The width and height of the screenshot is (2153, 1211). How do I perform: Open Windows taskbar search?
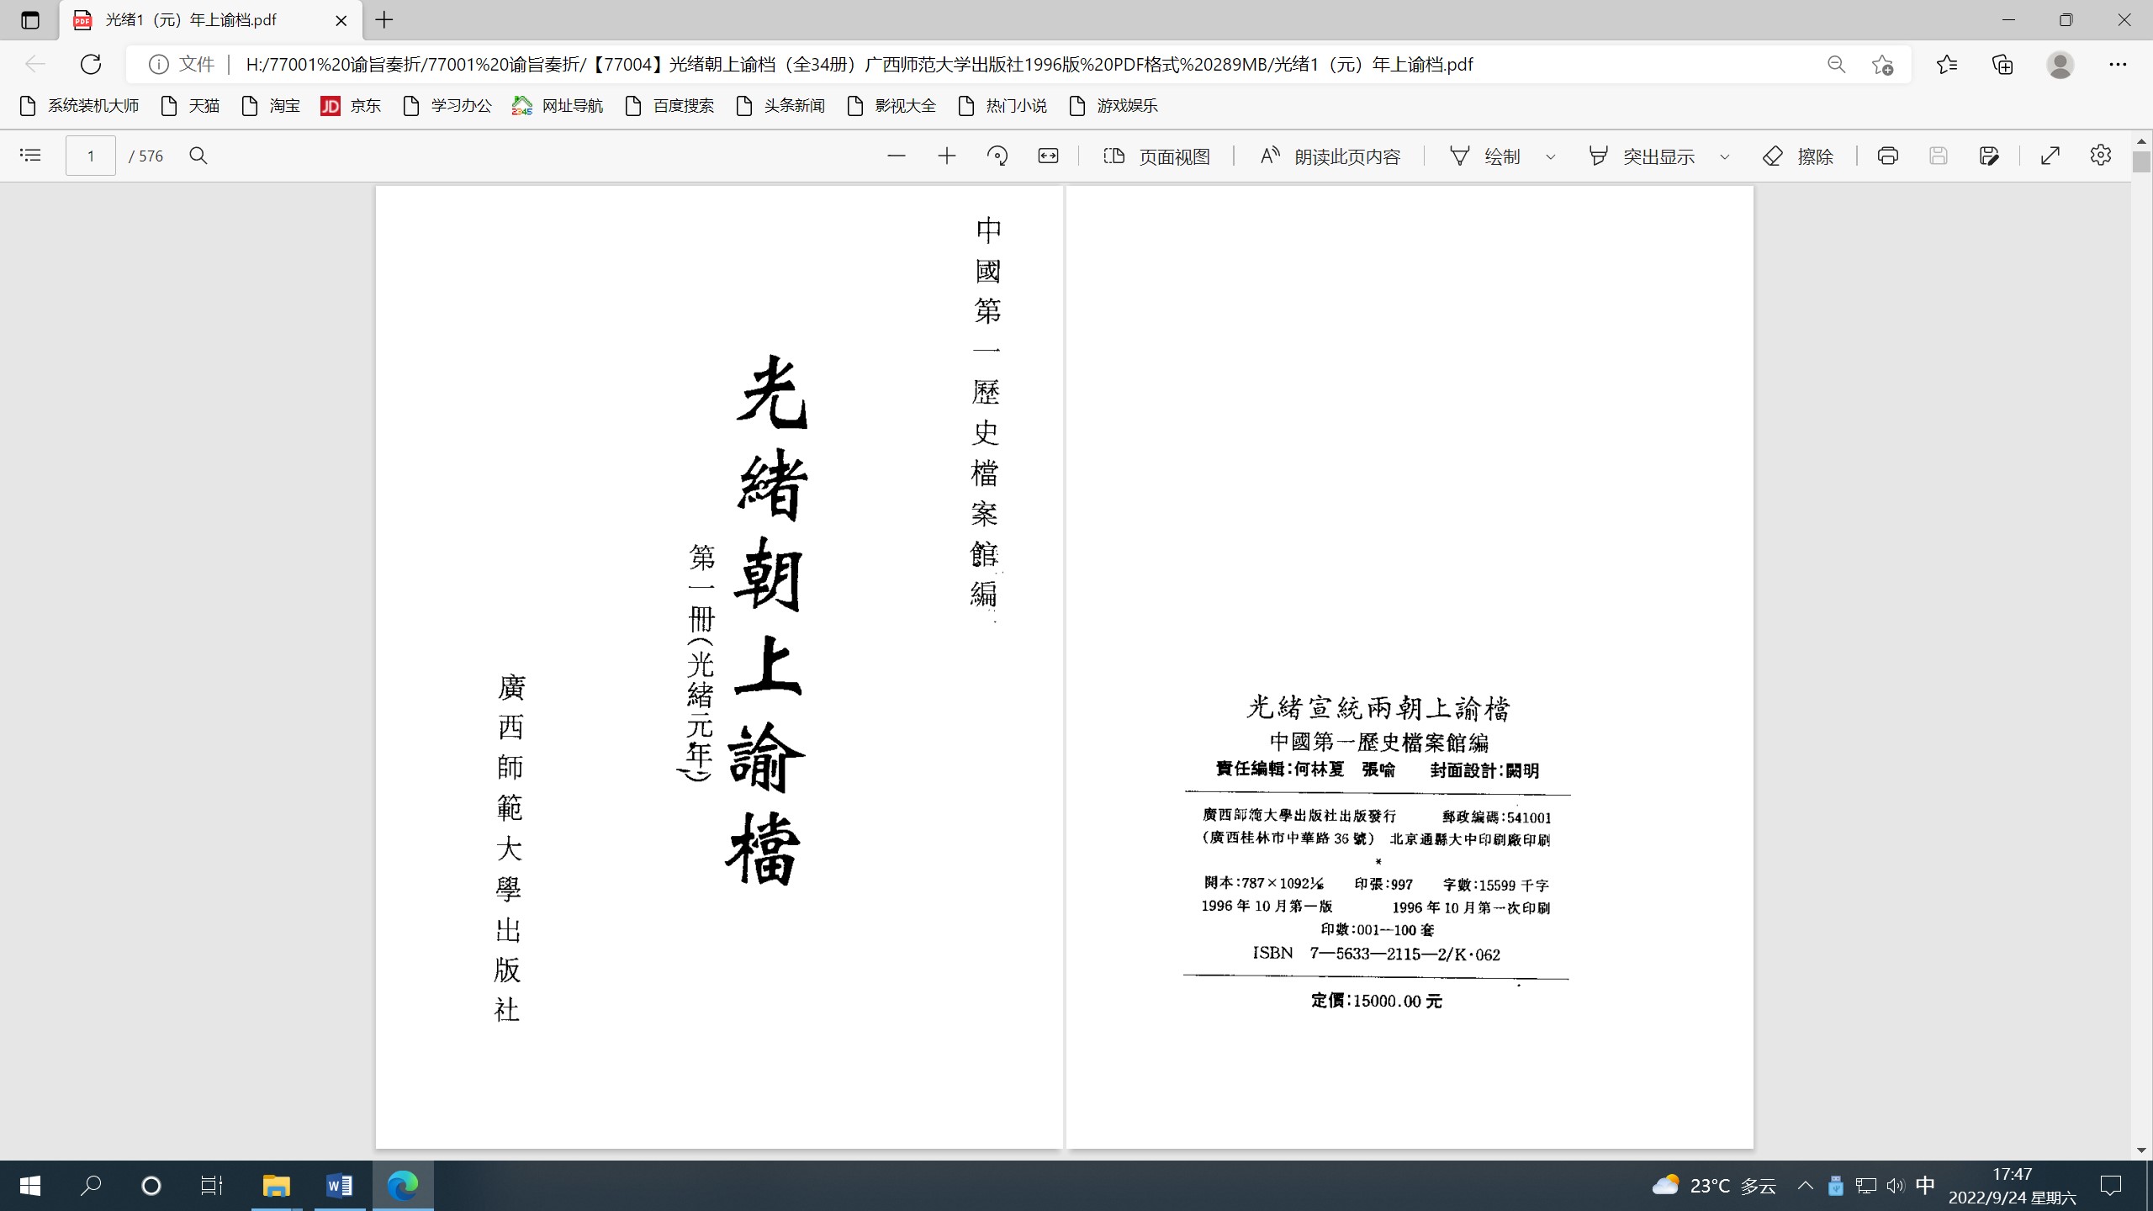91,1186
